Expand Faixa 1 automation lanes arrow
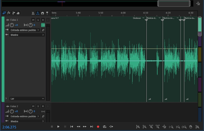 point(6,98)
